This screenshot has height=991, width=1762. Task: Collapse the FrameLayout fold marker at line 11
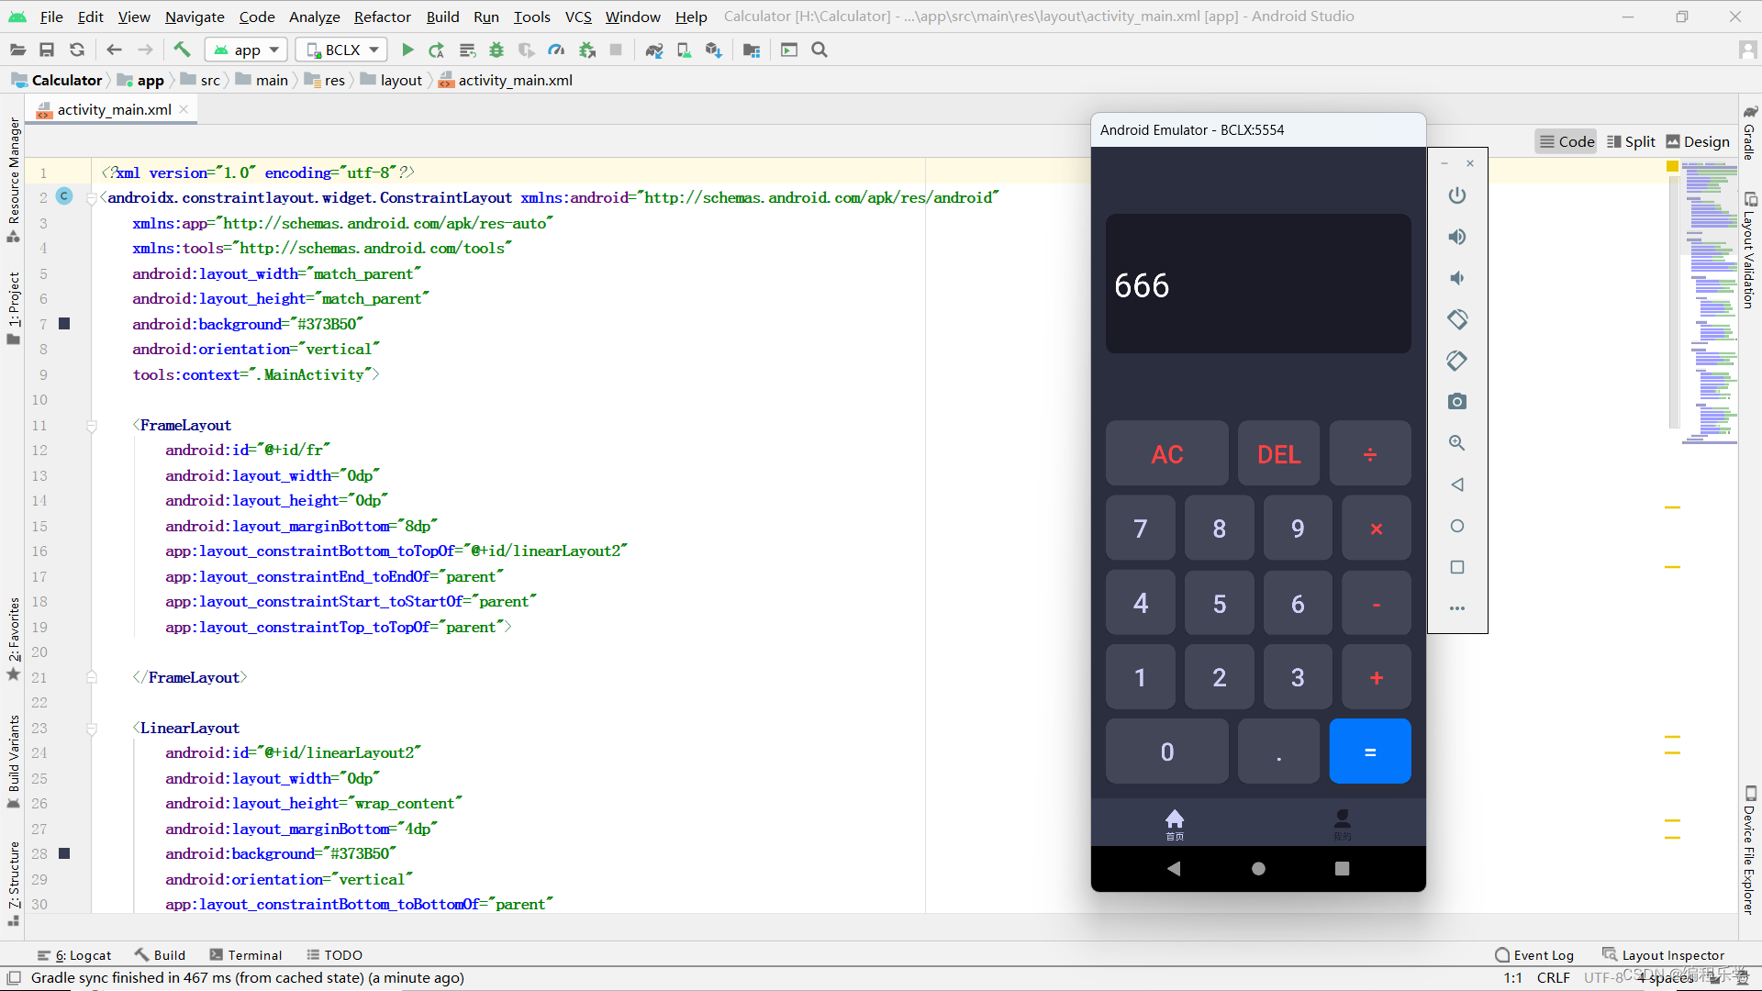92,426
